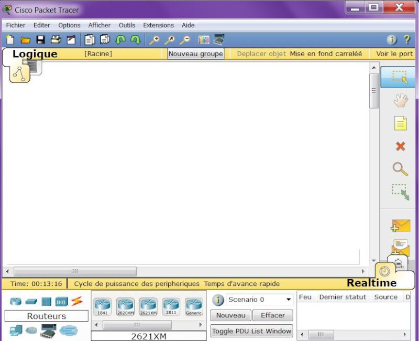Select WAN Emulation cloud icon
Viewport: 419px width, 341px height.
tap(31, 331)
